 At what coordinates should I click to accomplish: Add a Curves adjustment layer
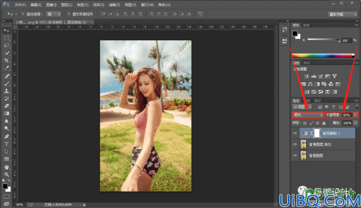click(321, 76)
